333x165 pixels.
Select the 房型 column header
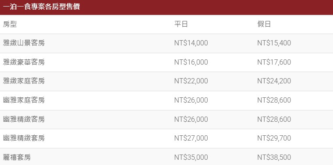pyautogui.click(x=10, y=24)
